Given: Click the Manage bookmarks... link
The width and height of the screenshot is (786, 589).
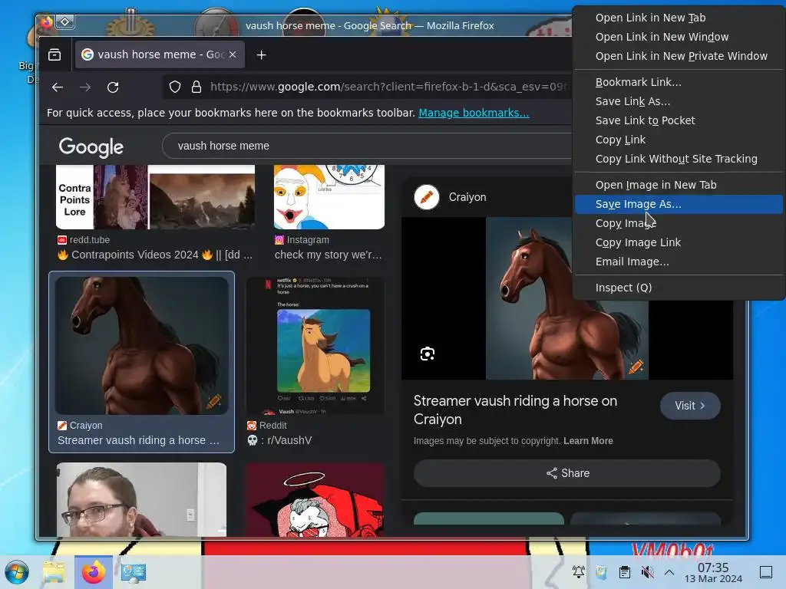Looking at the screenshot, I should point(474,113).
